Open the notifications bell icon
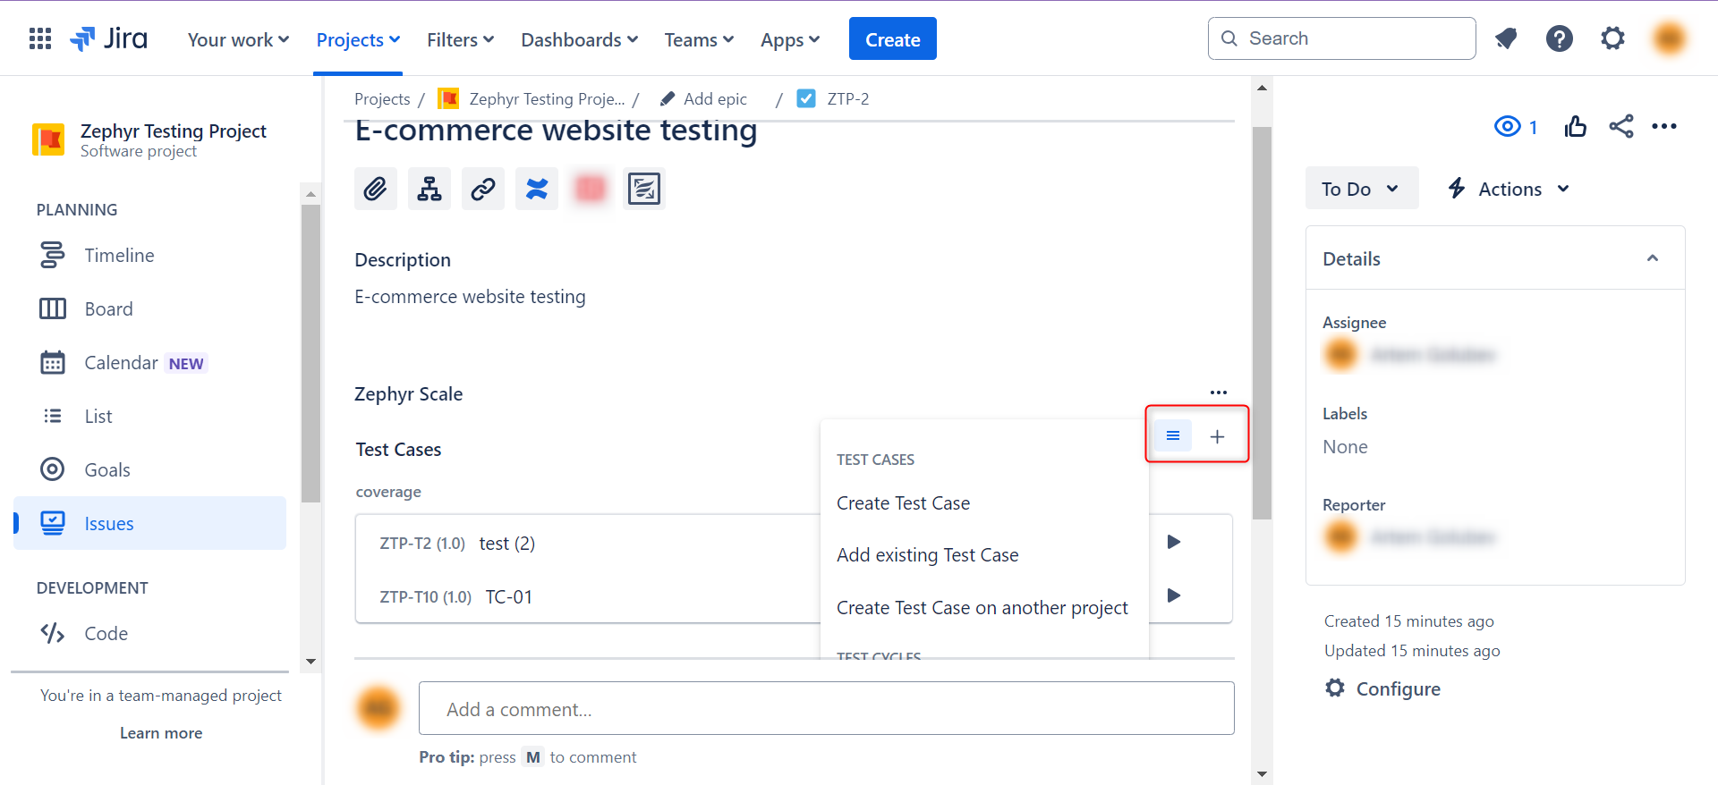This screenshot has height=785, width=1718. coord(1506,38)
